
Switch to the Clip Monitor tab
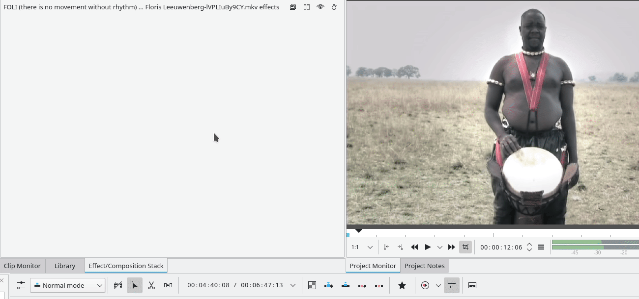pyautogui.click(x=23, y=266)
